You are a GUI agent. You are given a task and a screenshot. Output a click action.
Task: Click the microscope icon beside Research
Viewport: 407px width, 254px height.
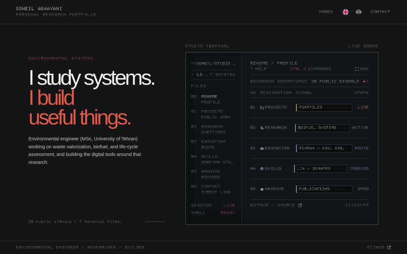coord(262,128)
